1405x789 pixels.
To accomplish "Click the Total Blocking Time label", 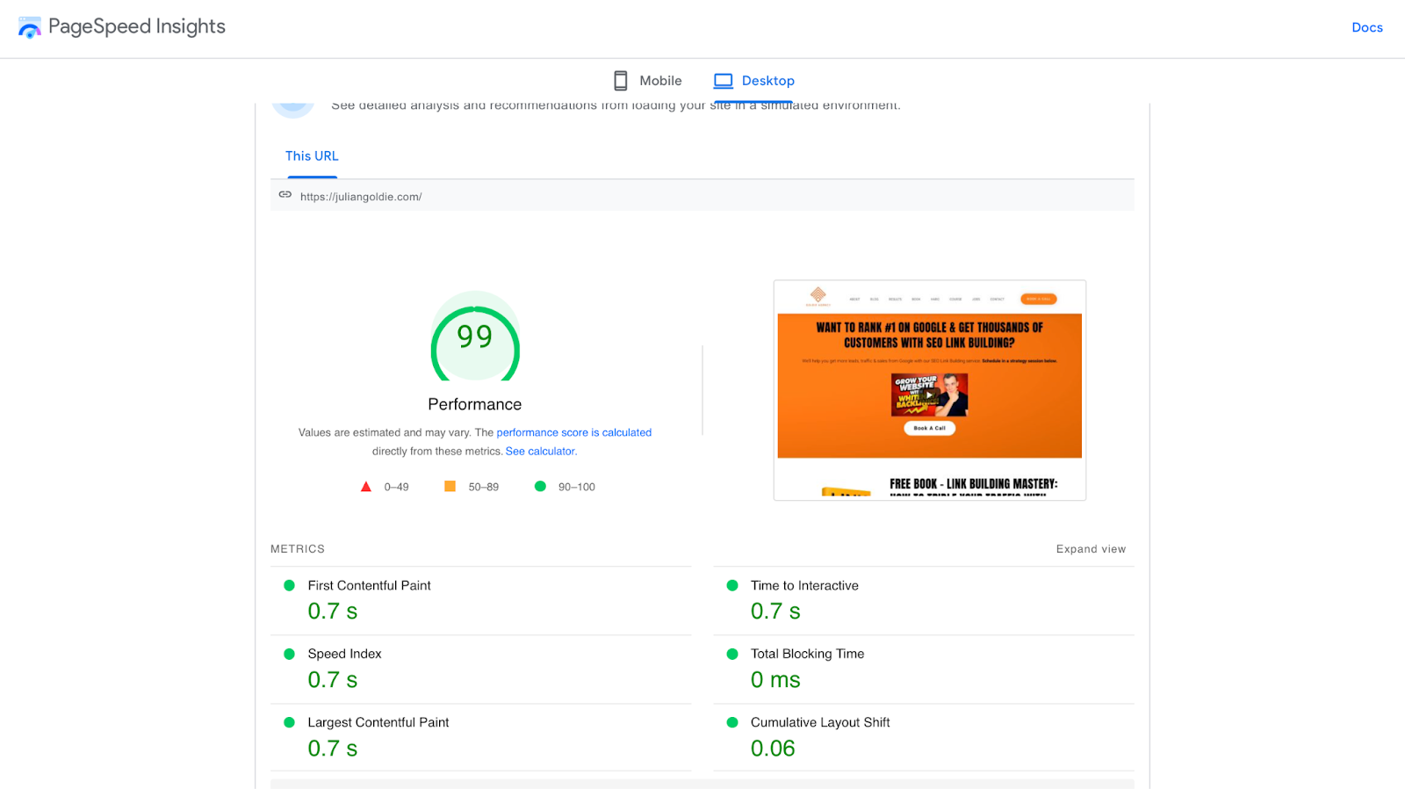I will pos(808,654).
